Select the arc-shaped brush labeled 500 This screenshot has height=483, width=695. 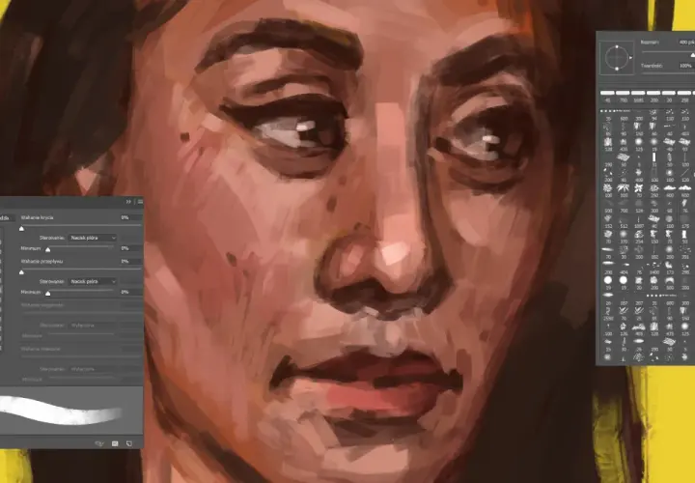[x=669, y=282]
